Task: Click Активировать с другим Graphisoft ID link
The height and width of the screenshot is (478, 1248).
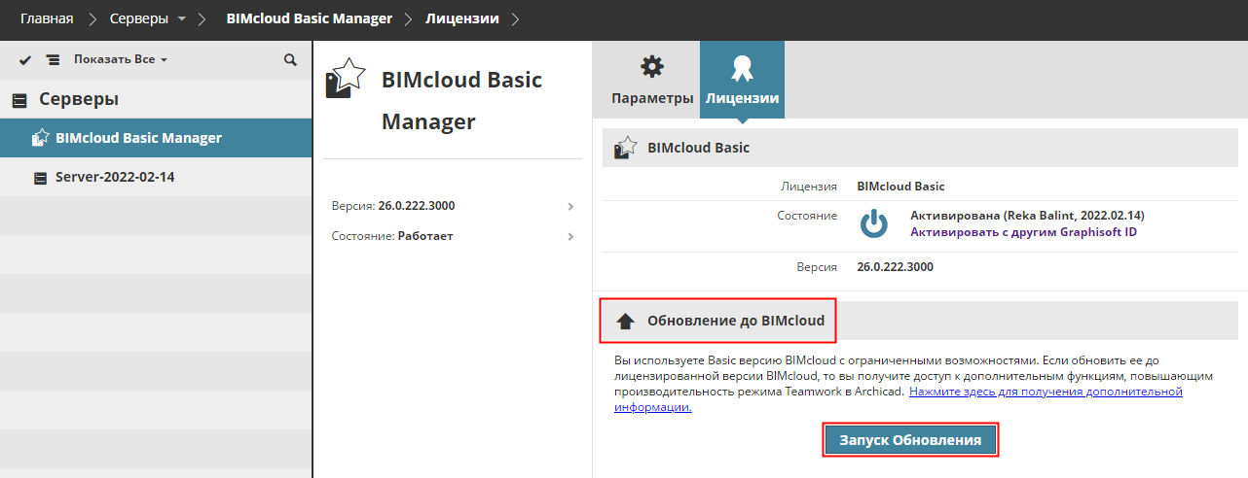Action: (1023, 232)
